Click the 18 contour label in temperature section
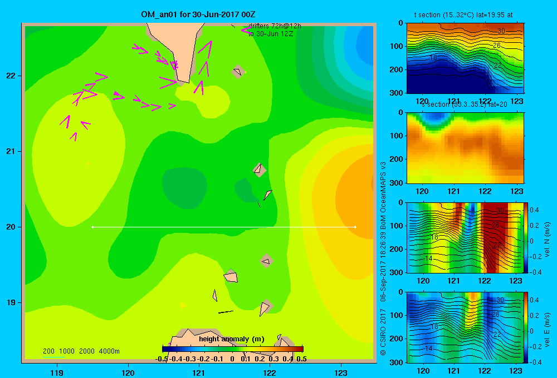 point(433,57)
